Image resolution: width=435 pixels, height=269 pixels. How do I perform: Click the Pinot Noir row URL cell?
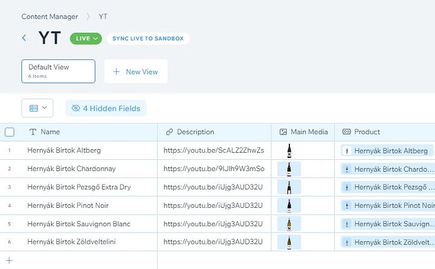[214, 205]
